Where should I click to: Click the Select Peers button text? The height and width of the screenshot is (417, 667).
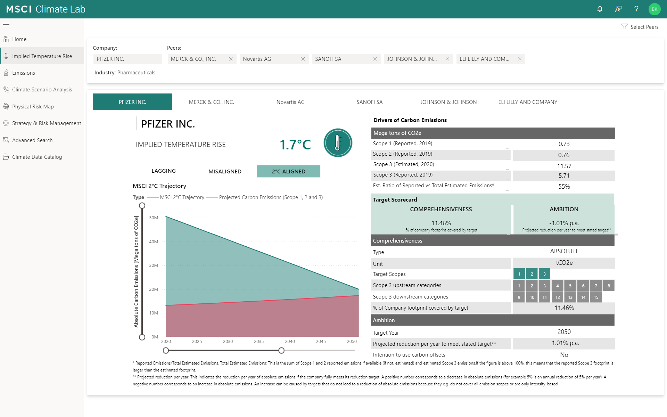(x=644, y=27)
